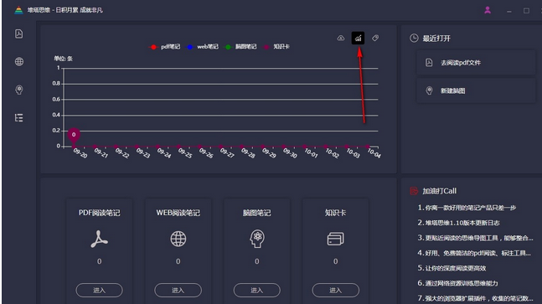Click the cloud sync icon above chart
The width and height of the screenshot is (542, 304).
point(341,38)
